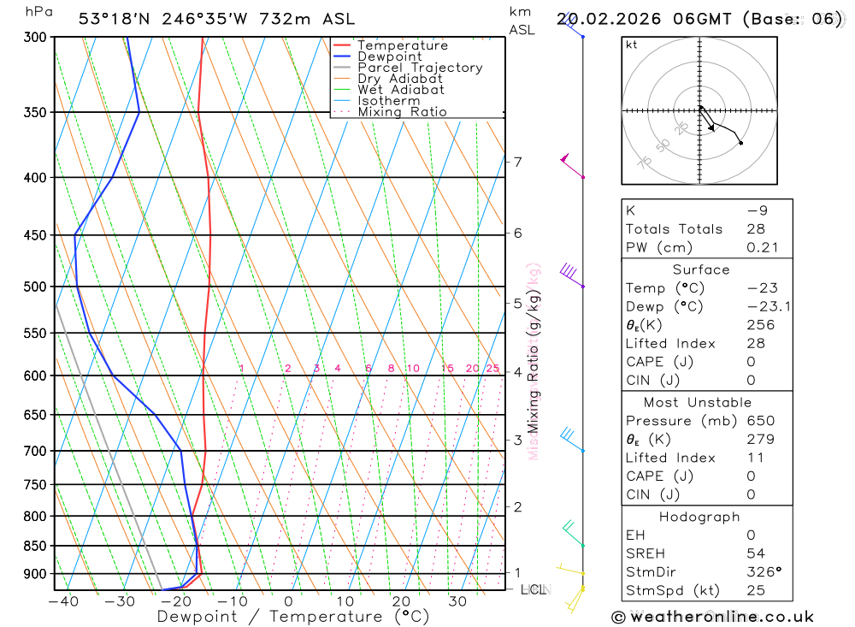
Task: Click the Dry Adiabat legend entry
Action: [x=387, y=78]
